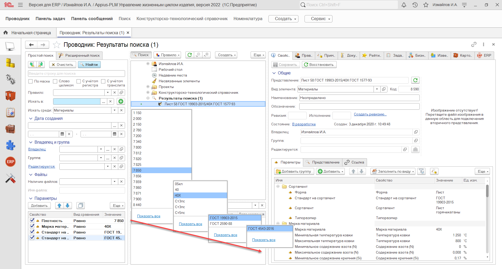Refresh the Представление field green button
This screenshot has width=502, height=269.
coord(415,80)
